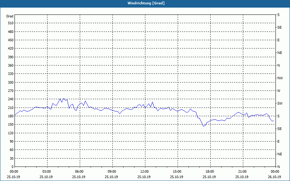Click the 09:00 time axis label
290x181 pixels.
coord(112,172)
